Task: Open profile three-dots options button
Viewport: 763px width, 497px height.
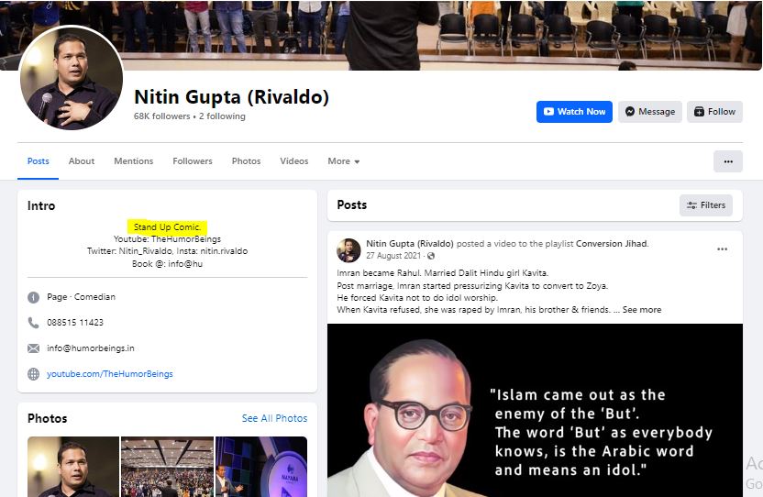Action: [728, 161]
